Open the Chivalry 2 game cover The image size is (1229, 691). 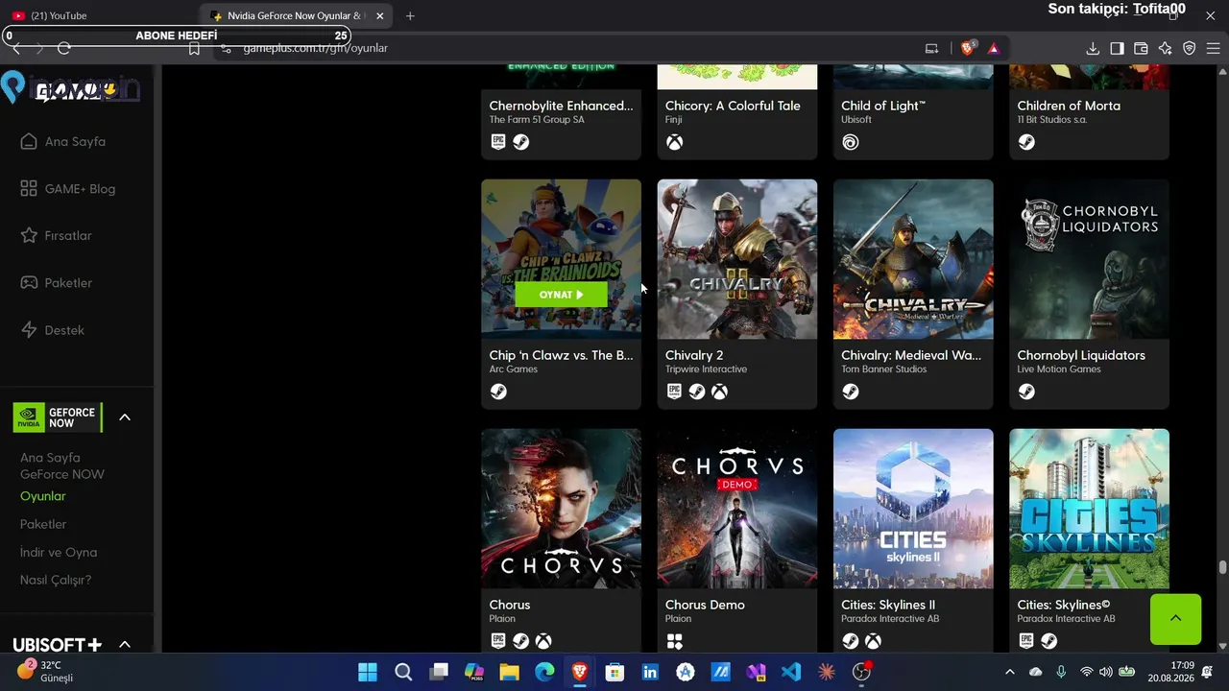(737, 259)
